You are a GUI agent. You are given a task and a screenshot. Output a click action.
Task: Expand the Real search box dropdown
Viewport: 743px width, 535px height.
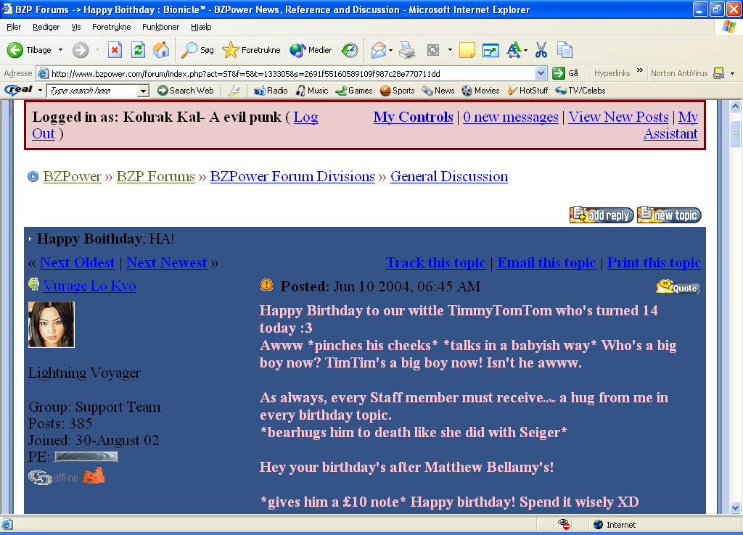click(143, 91)
